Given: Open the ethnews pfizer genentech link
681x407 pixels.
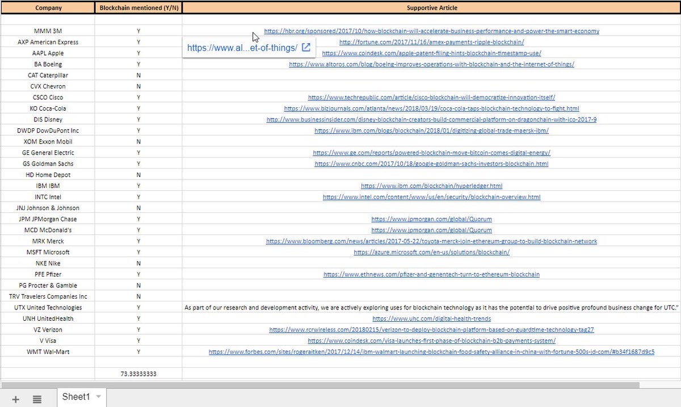Looking at the screenshot, I should click(x=431, y=275).
